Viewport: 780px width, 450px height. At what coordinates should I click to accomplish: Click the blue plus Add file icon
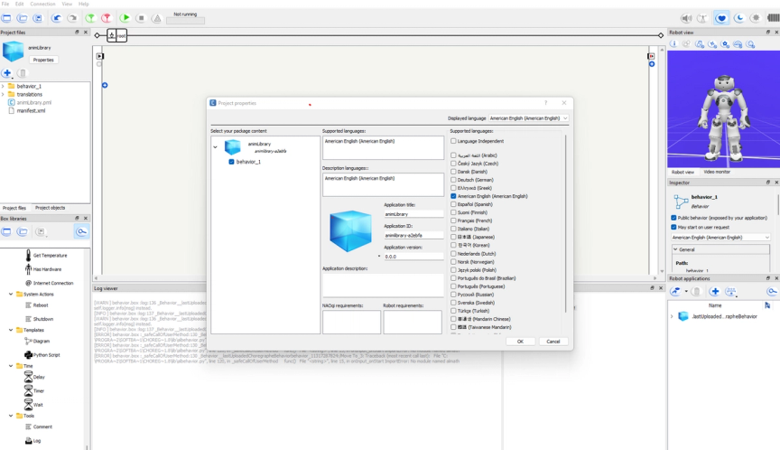(7, 73)
